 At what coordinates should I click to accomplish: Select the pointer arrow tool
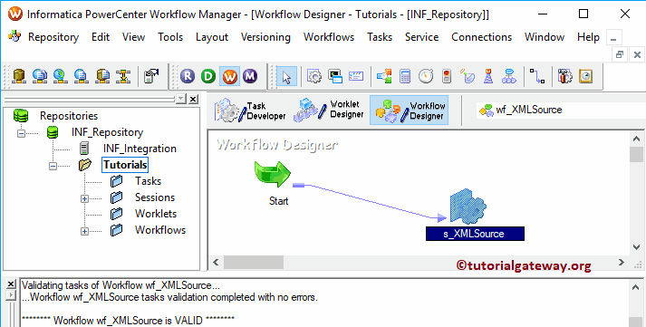(286, 77)
